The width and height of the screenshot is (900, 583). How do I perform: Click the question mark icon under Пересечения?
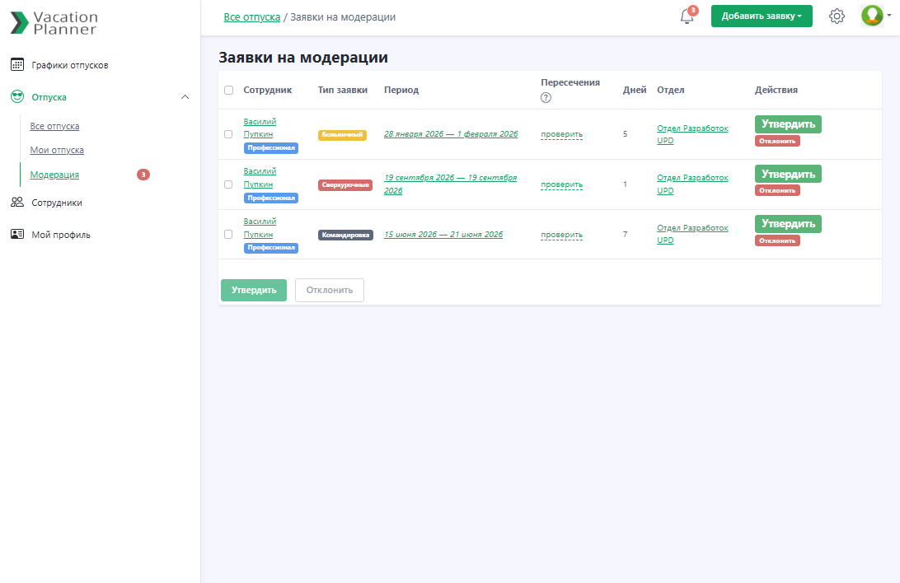546,98
